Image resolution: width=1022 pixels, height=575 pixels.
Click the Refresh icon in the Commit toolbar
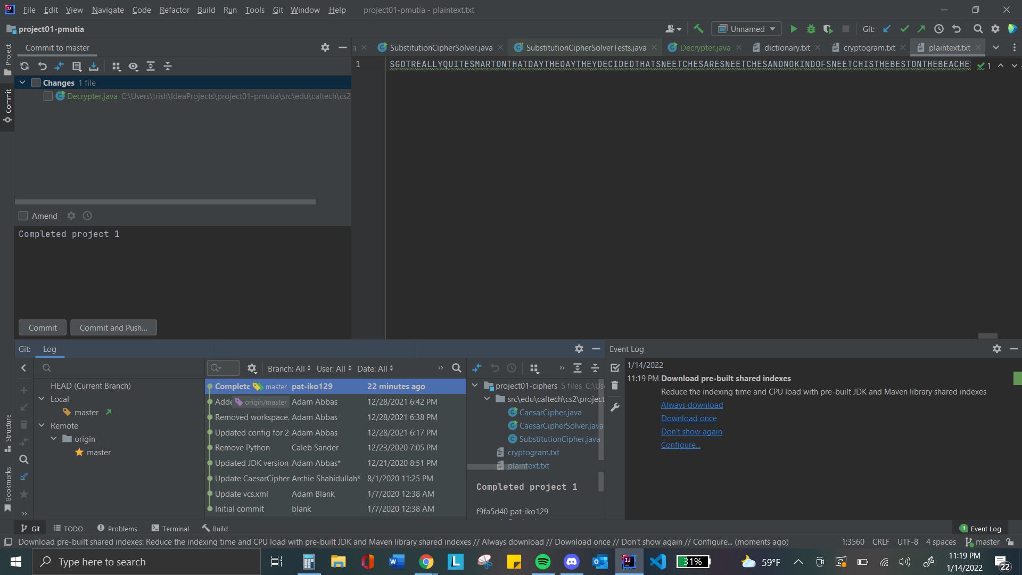[24, 66]
